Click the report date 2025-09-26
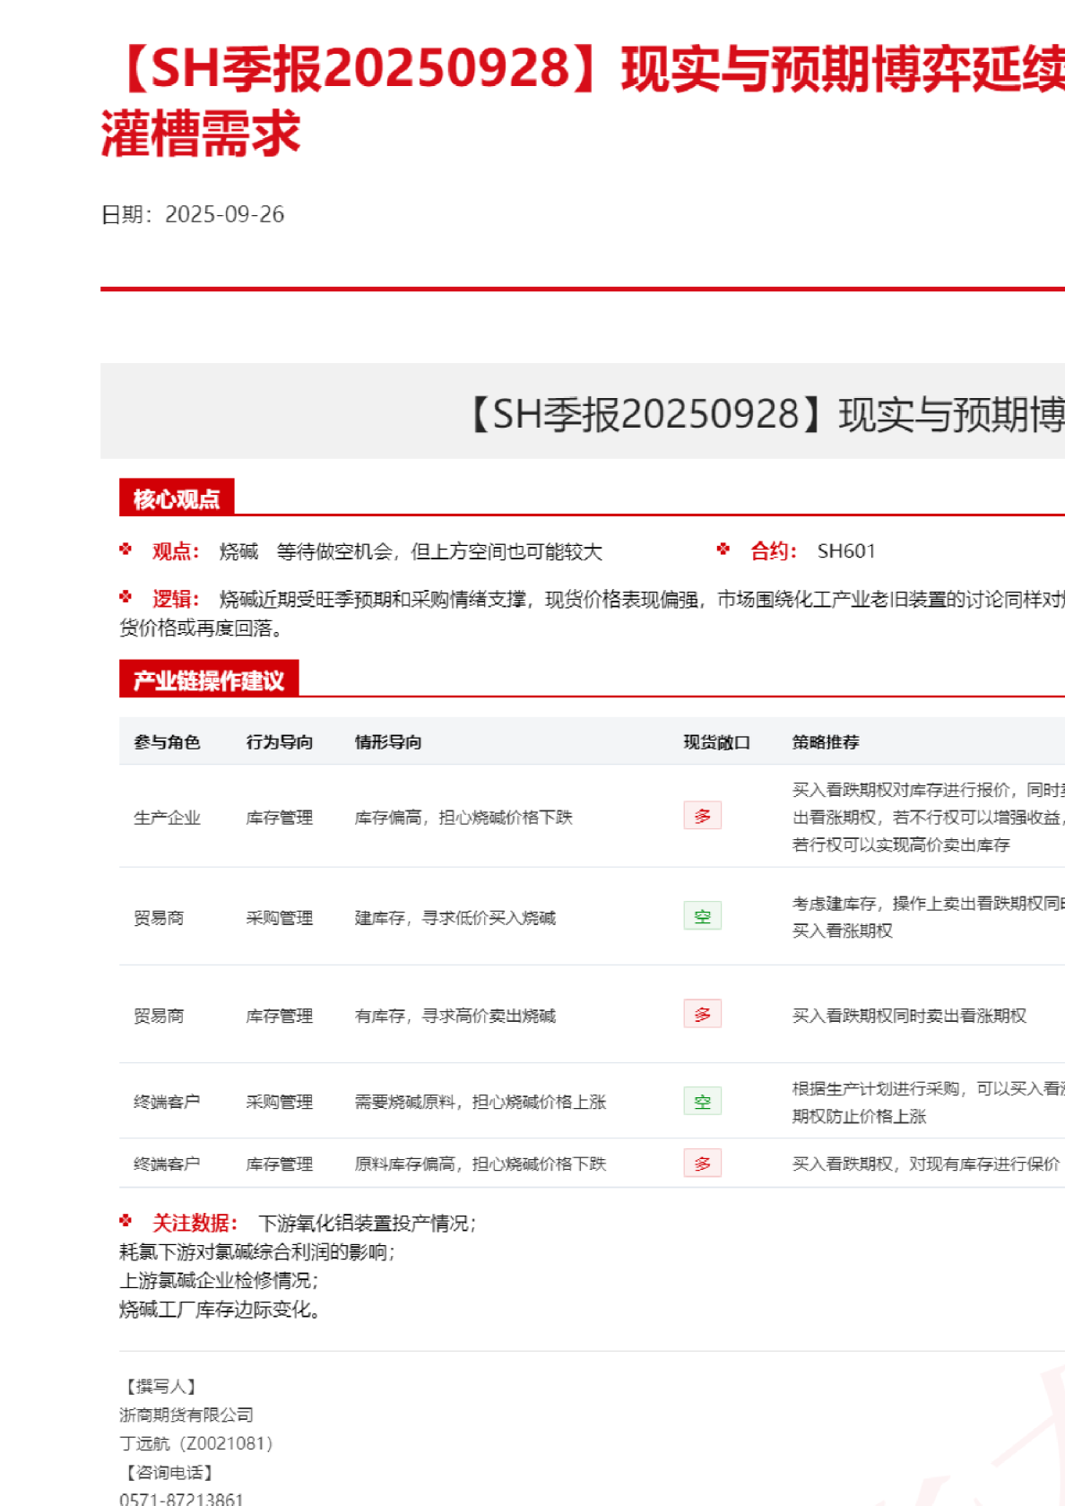This screenshot has width=1065, height=1506. [x=224, y=214]
